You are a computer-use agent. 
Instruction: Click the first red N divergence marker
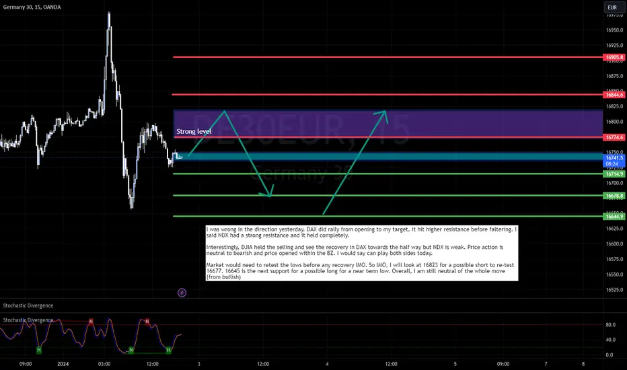coord(91,321)
